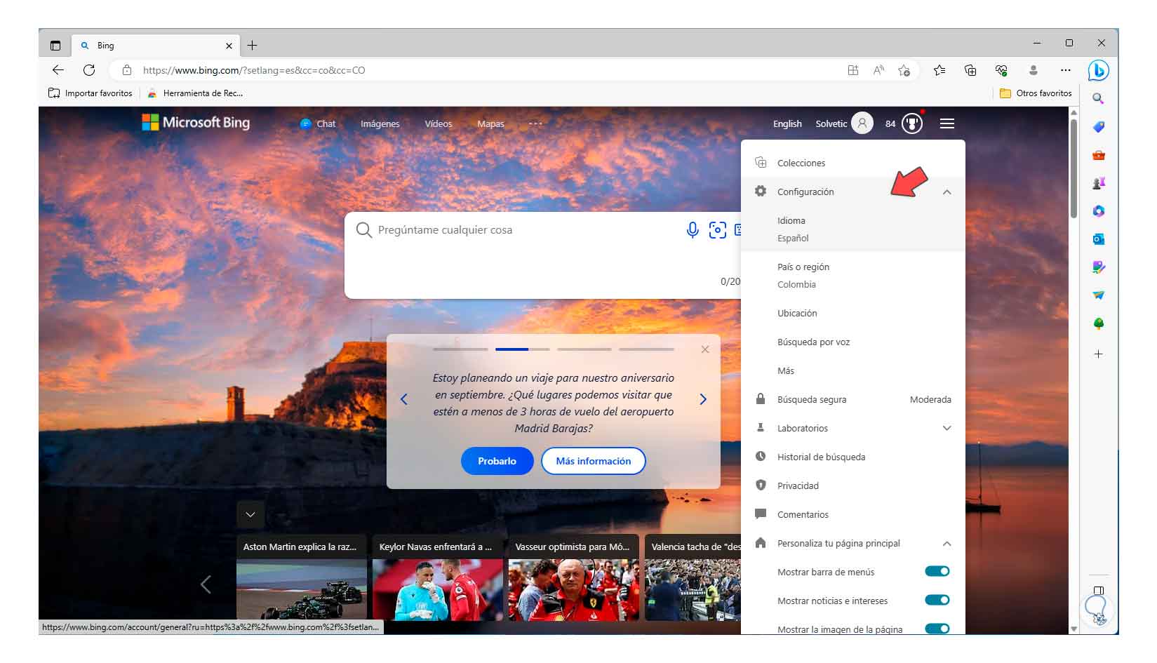
Task: Refresh the Bing page
Action: [89, 70]
